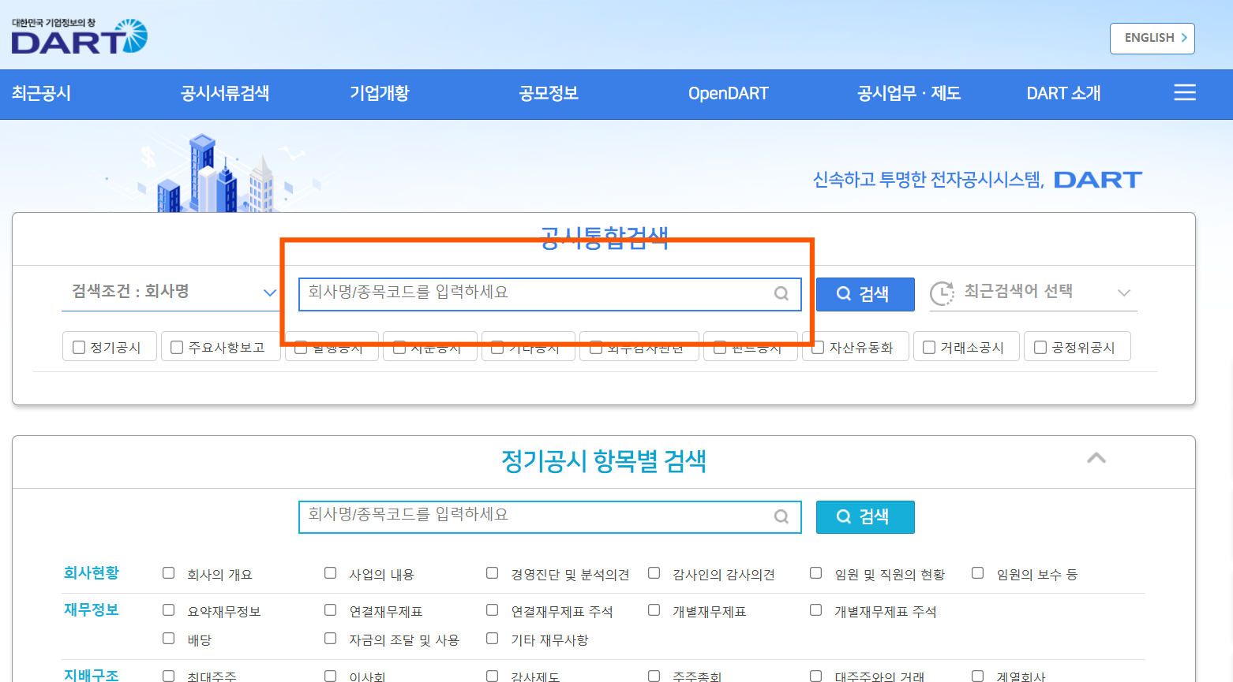Enable the 연결재무제표 checkbox

click(x=331, y=610)
